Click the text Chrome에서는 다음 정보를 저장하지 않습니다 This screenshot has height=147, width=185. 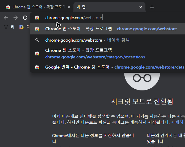pos(93,138)
